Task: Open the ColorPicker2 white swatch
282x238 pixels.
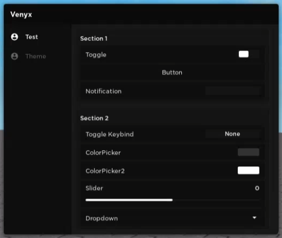Action: [248, 170]
